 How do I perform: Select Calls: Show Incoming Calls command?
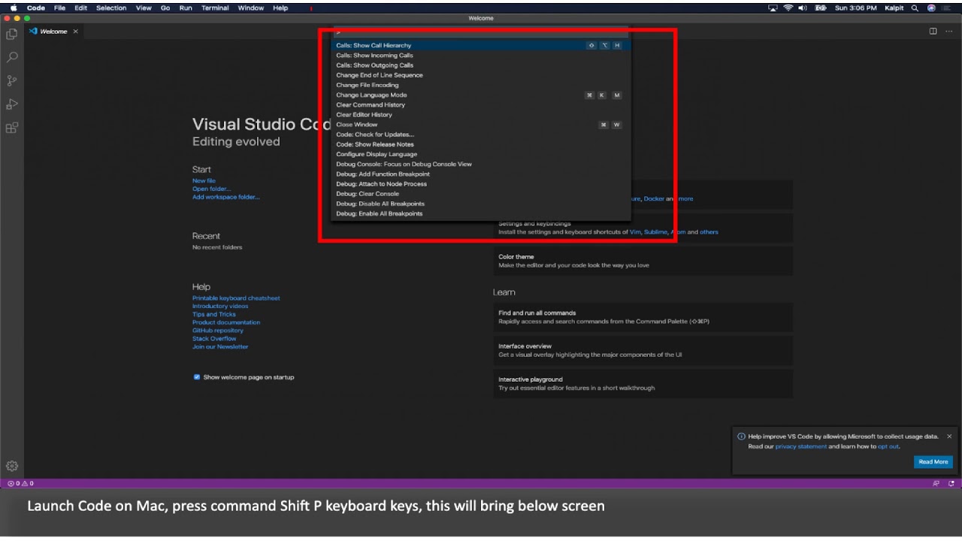[x=480, y=56]
